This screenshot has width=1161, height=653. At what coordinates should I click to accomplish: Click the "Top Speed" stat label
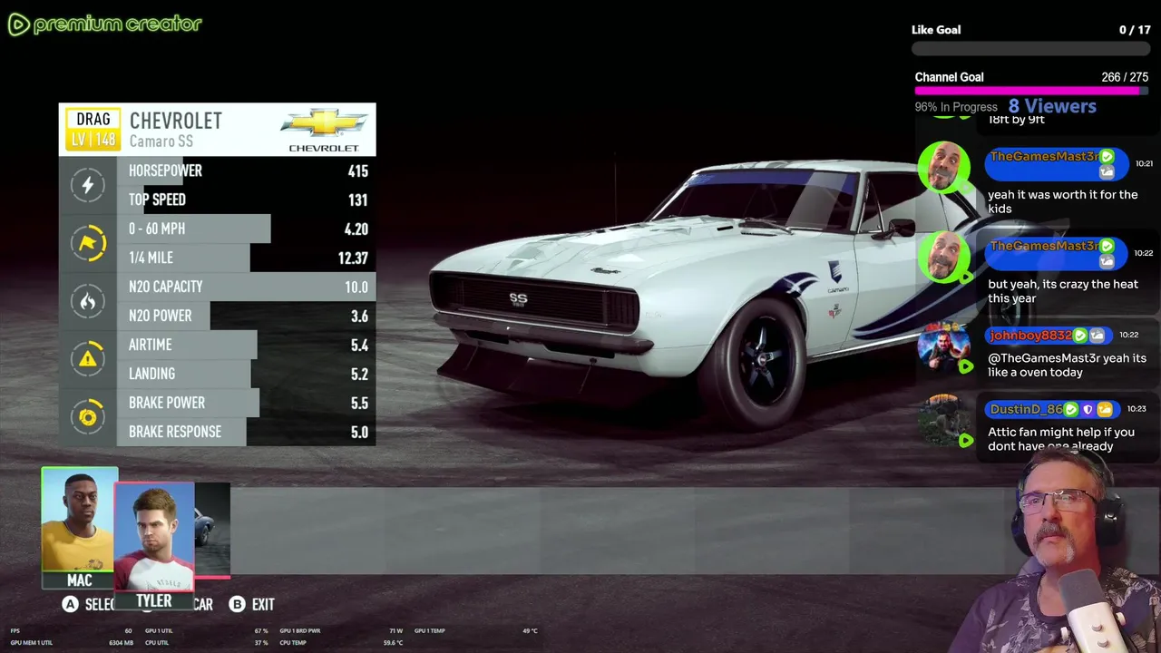coord(157,200)
